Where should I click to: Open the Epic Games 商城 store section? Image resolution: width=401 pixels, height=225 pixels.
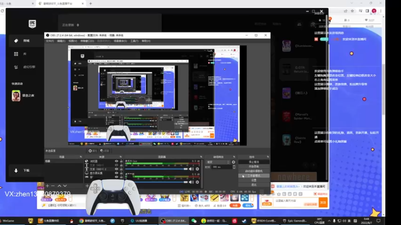tap(26, 41)
